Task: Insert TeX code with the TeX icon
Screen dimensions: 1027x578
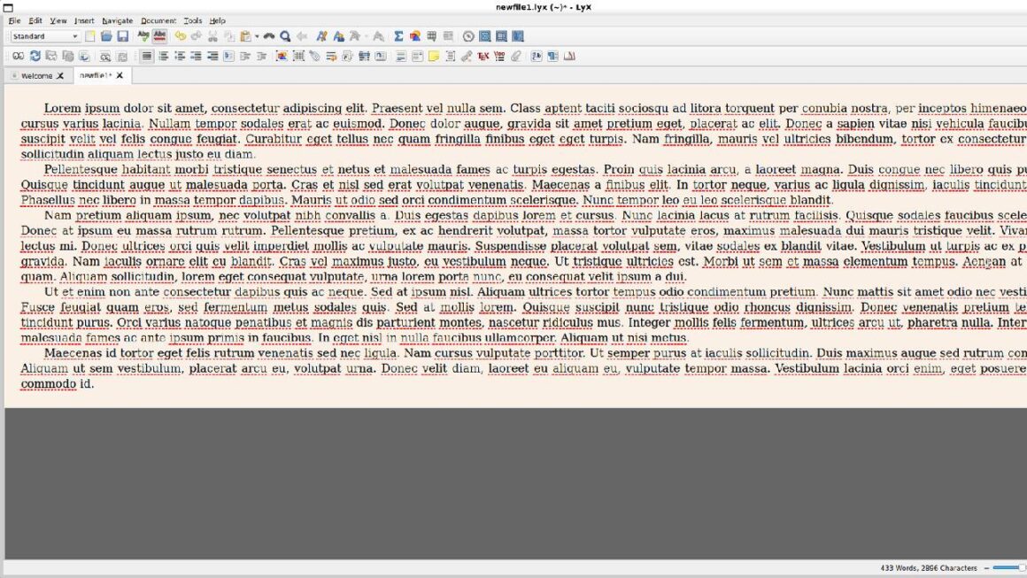Action: (x=483, y=57)
